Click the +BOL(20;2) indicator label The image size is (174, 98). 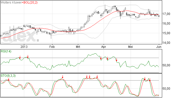[x=30, y=3]
